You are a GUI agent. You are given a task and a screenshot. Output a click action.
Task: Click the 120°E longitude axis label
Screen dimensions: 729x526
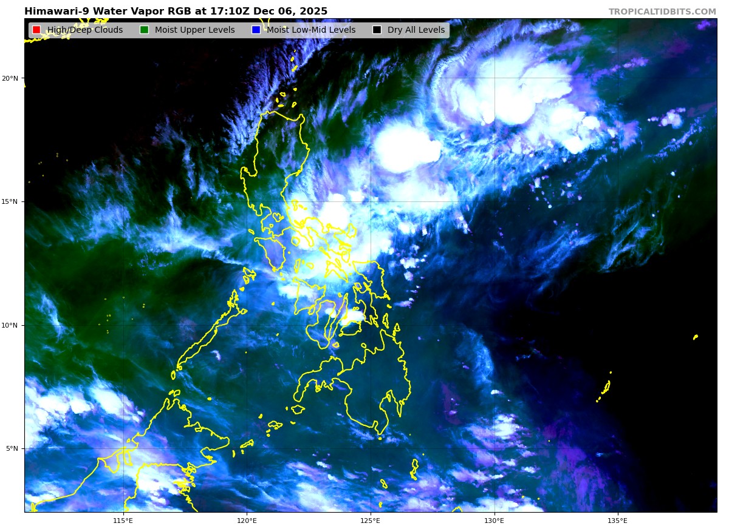(x=247, y=520)
